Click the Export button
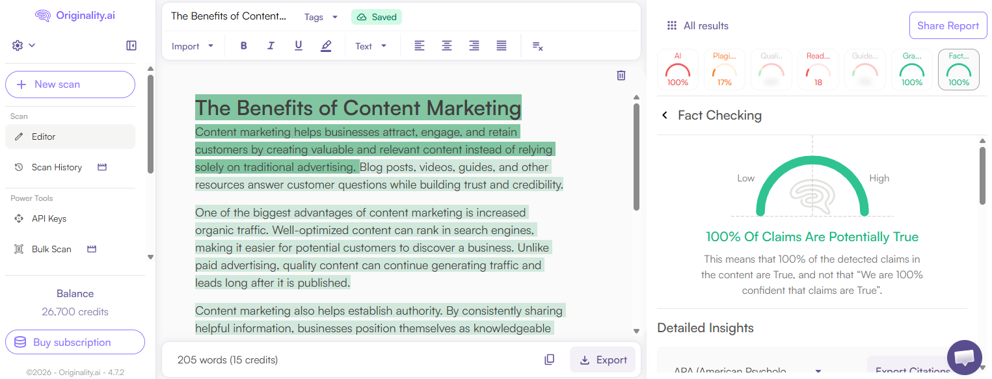992x379 pixels. (602, 359)
